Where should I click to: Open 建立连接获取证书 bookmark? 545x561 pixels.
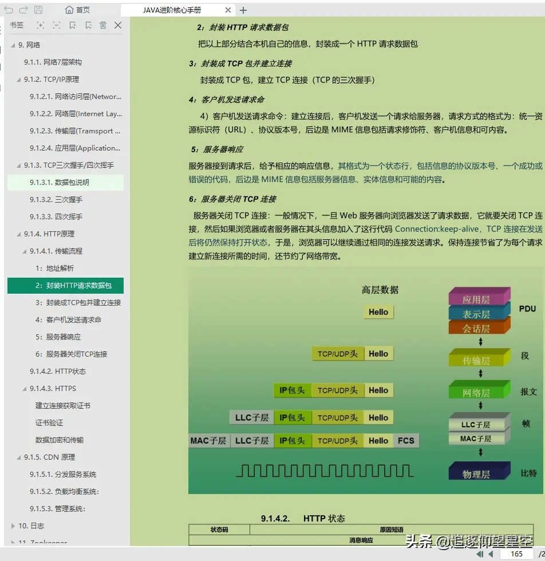coord(62,406)
